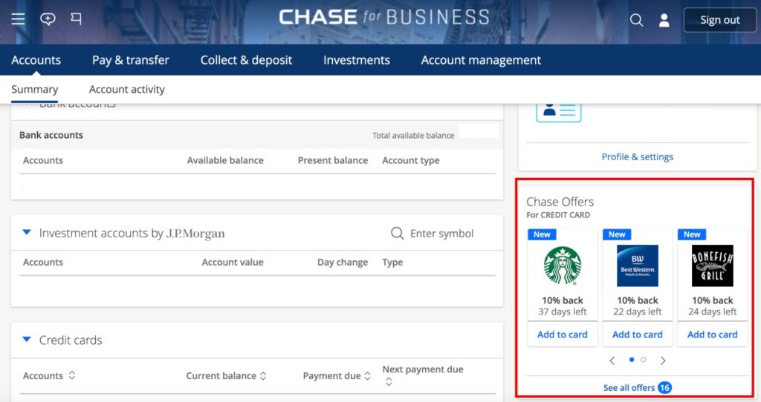761x402 pixels.
Task: Open the hamburger menu icon
Action: pos(18,19)
